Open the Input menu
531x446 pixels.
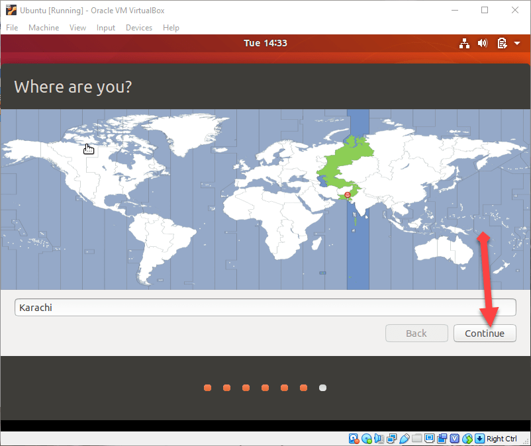pyautogui.click(x=106, y=28)
